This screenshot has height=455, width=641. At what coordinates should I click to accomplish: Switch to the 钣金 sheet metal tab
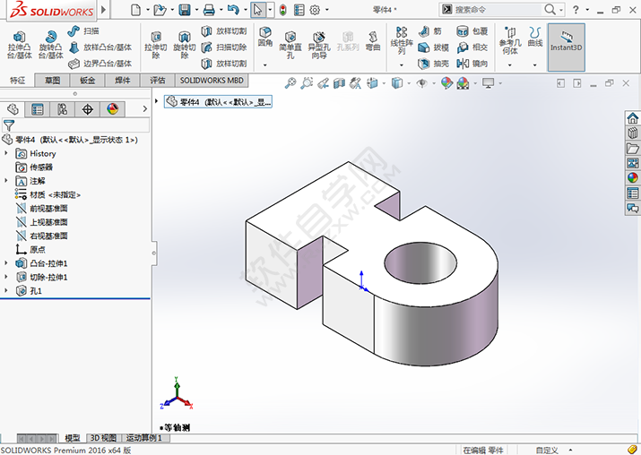click(x=87, y=81)
